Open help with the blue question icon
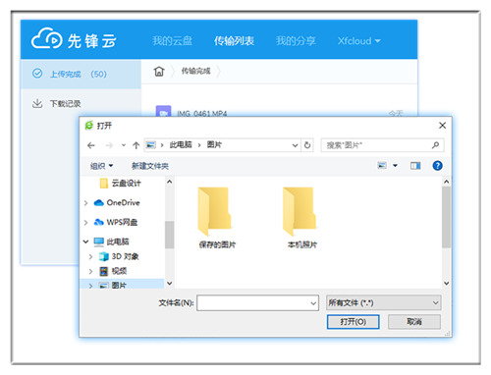 click(x=437, y=166)
